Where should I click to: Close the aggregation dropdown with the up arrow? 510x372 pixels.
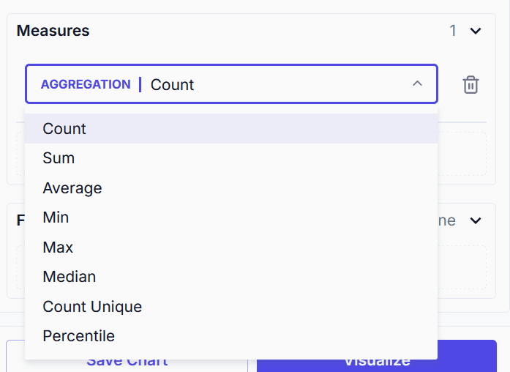pyautogui.click(x=417, y=84)
